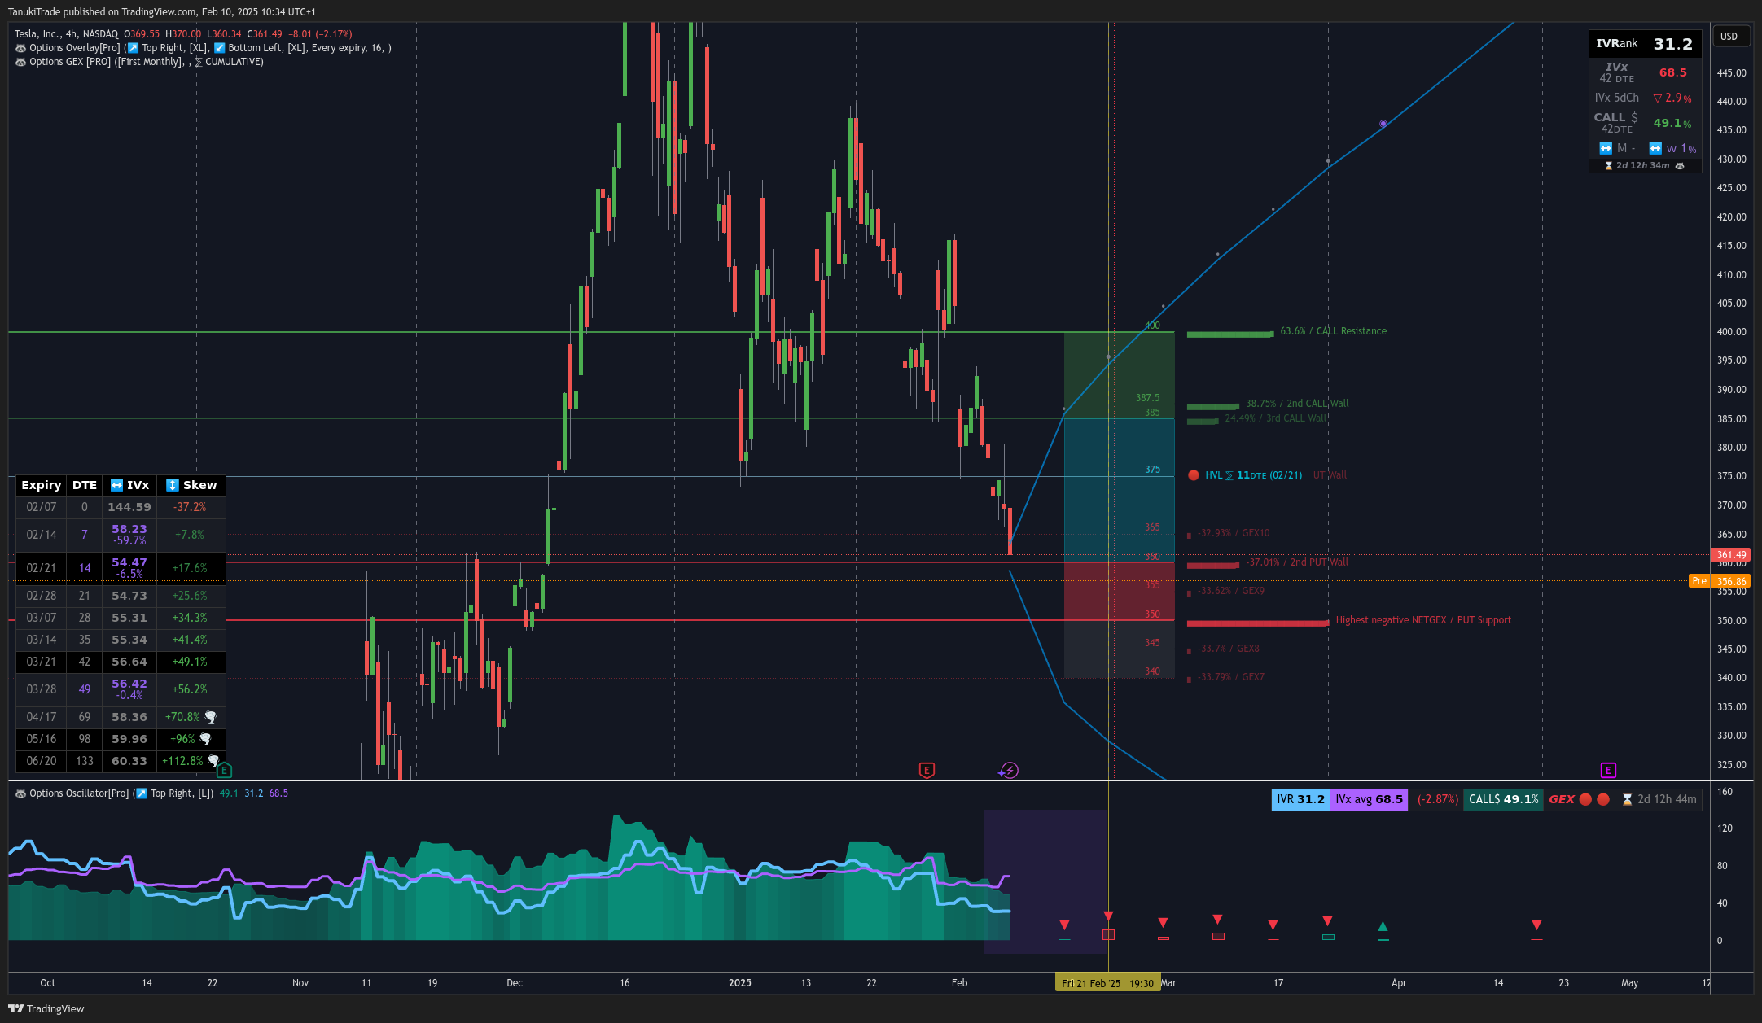Image resolution: width=1762 pixels, height=1023 pixels.
Task: Click the 2d 12h 44m countdown text
Action: [1668, 799]
